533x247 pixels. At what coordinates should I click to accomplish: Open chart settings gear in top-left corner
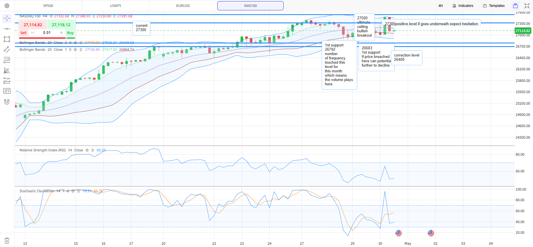7,6
